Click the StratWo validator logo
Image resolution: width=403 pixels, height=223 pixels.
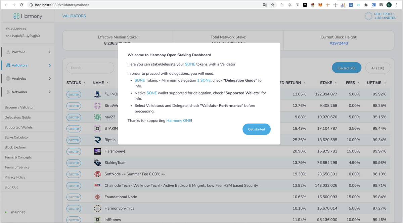(97, 106)
